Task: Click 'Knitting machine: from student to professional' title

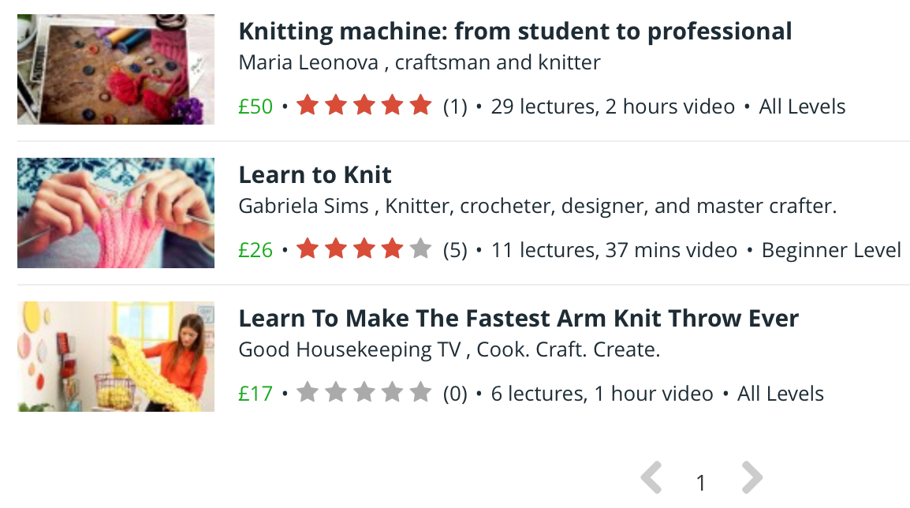Action: pos(515,32)
